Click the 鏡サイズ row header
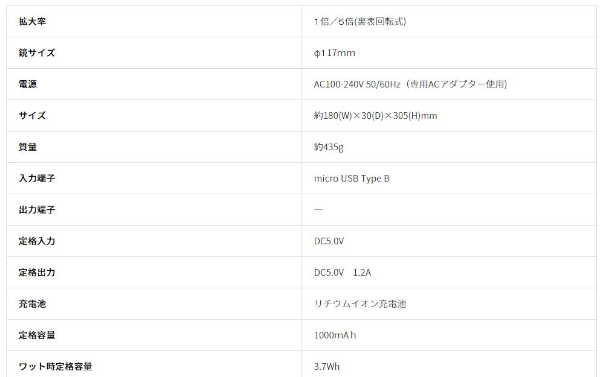This screenshot has height=377, width=603. click(37, 53)
